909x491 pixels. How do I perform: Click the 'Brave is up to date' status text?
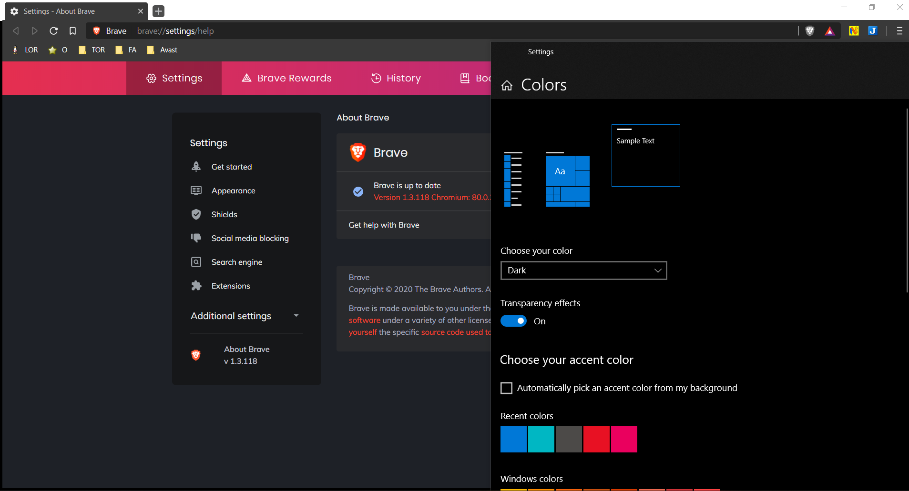tap(407, 185)
